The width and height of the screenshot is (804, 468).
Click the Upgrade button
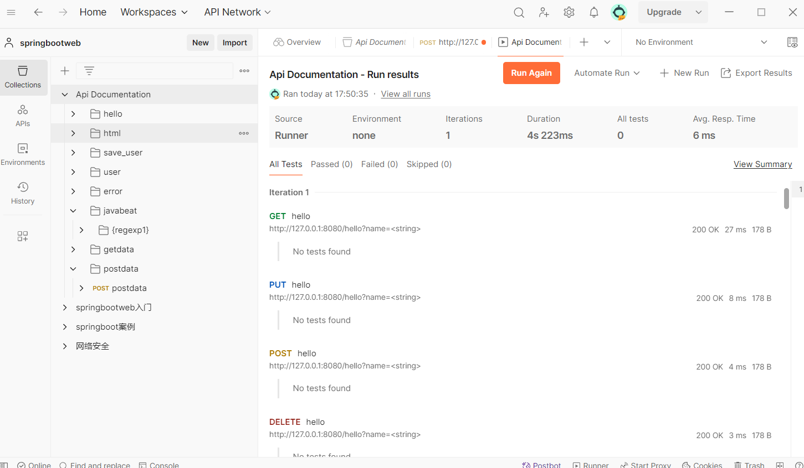pyautogui.click(x=664, y=12)
